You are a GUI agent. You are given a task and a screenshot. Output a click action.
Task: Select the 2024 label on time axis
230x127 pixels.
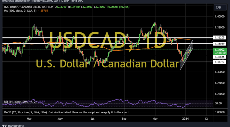tap(185, 119)
